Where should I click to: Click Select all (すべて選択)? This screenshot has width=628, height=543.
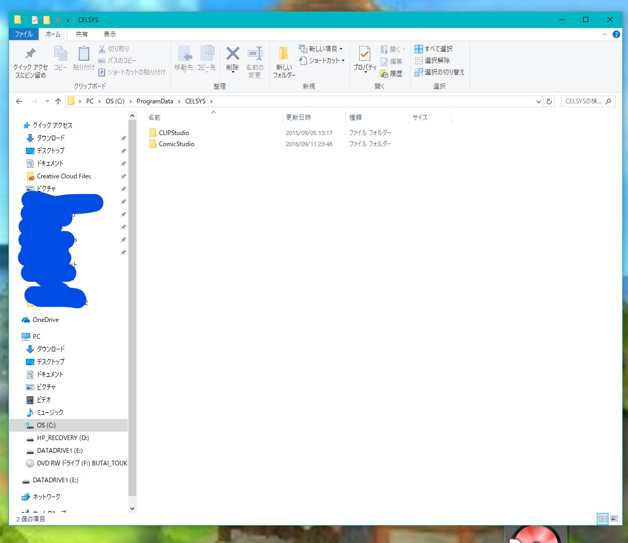434,49
